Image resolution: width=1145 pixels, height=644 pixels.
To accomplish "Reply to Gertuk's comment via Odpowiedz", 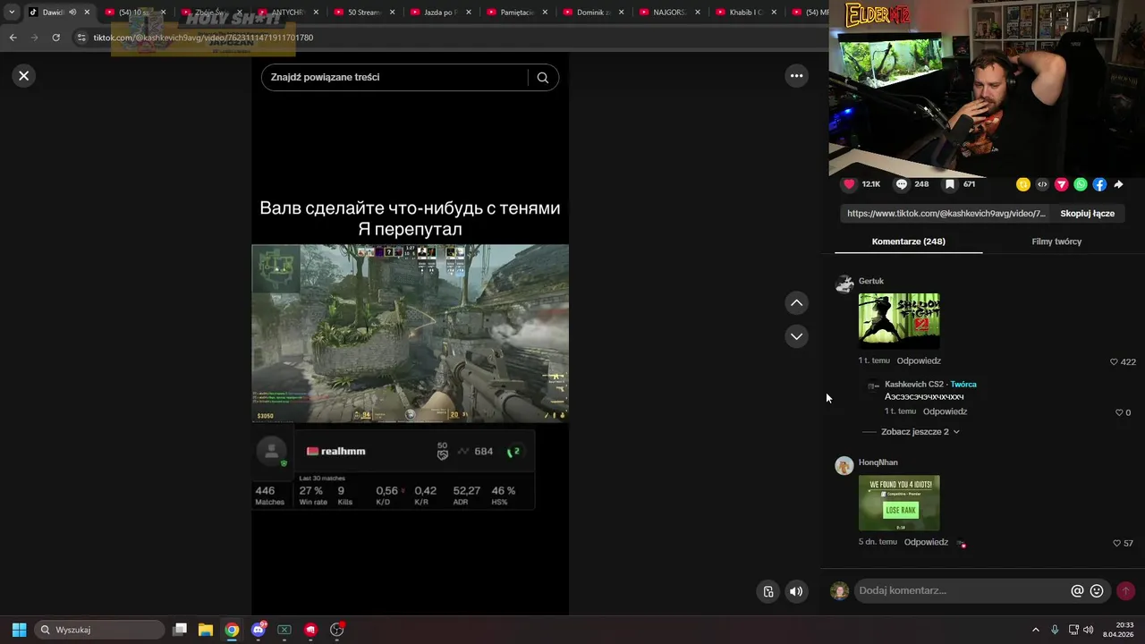I will 919,360.
